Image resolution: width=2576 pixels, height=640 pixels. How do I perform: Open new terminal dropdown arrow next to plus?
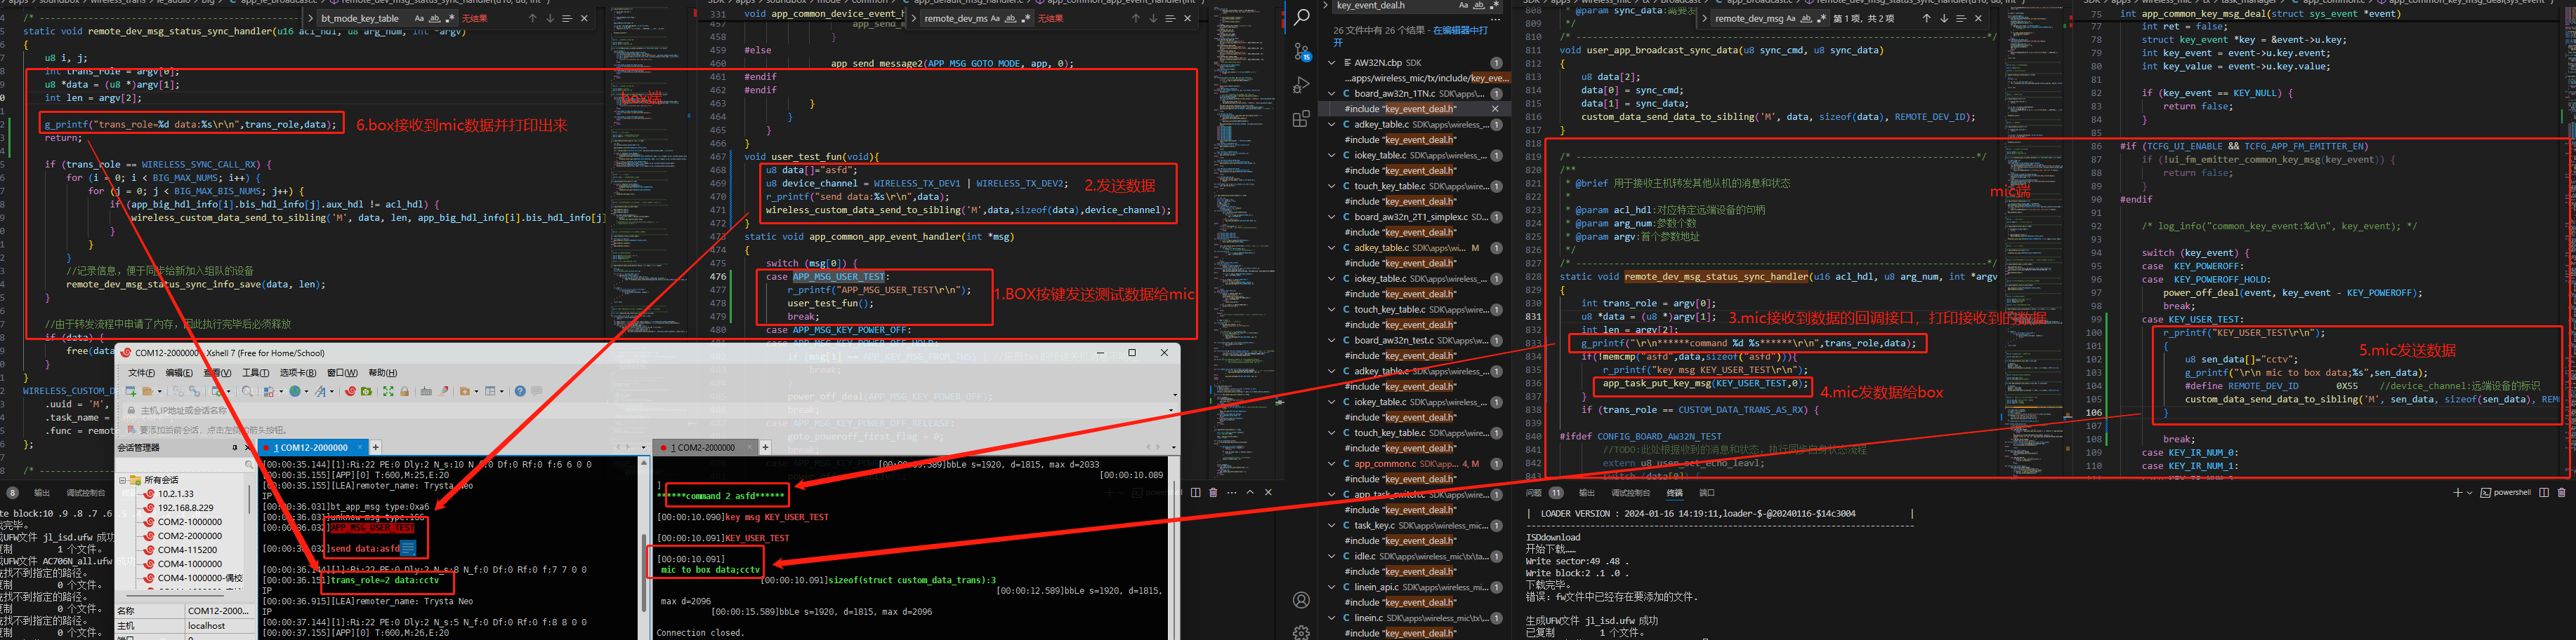point(2469,492)
